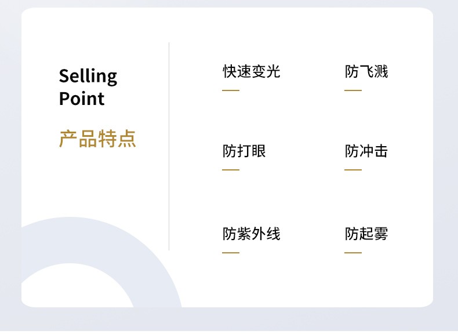Click the word Point in the heading
The width and height of the screenshot is (458, 334).
tap(82, 99)
